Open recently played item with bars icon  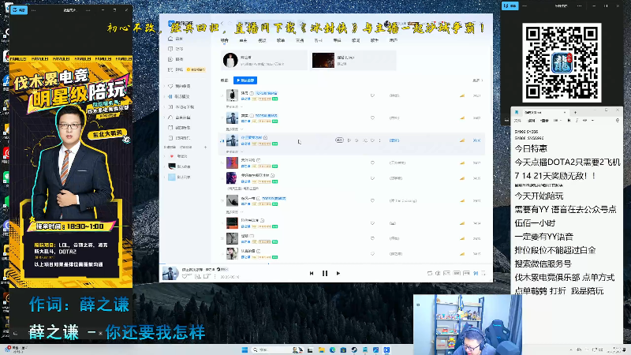(x=179, y=96)
